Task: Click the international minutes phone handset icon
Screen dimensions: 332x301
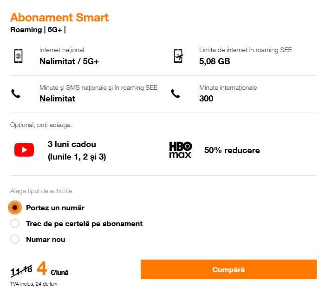Action: coord(175,94)
